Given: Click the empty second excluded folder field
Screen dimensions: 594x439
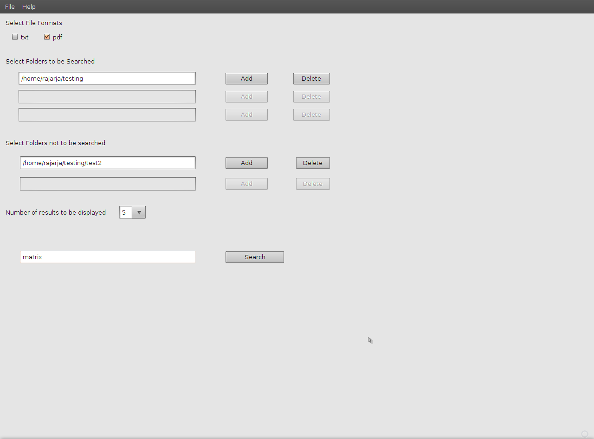Looking at the screenshot, I should (x=107, y=184).
